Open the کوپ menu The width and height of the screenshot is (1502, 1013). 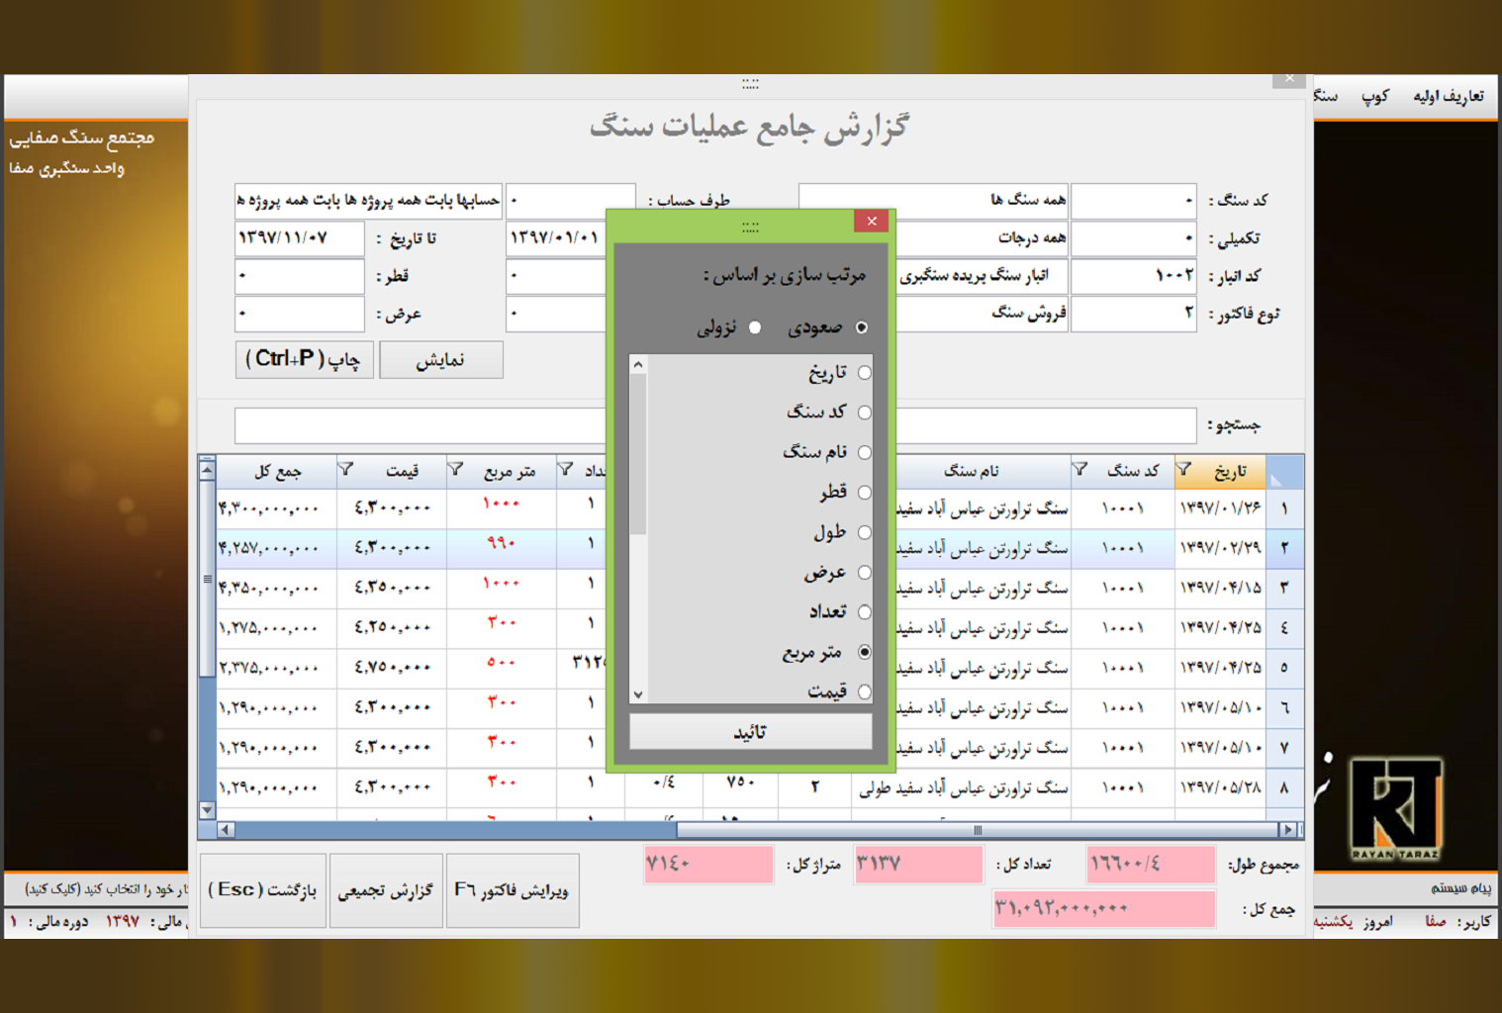(1374, 96)
